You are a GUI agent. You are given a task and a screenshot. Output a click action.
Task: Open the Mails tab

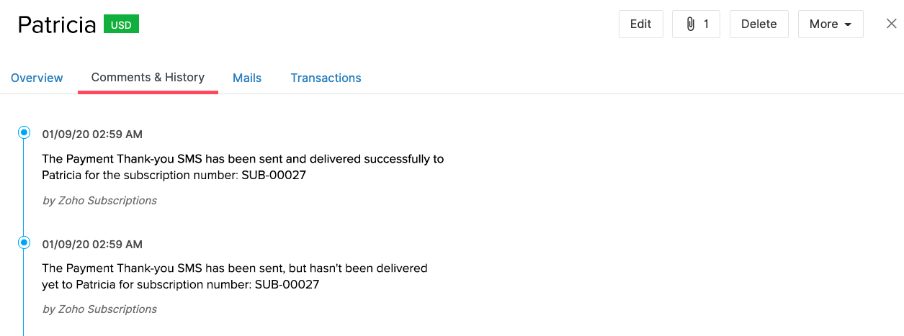tap(247, 78)
